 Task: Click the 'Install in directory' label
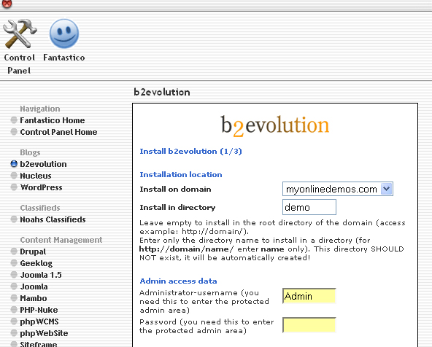(x=177, y=208)
